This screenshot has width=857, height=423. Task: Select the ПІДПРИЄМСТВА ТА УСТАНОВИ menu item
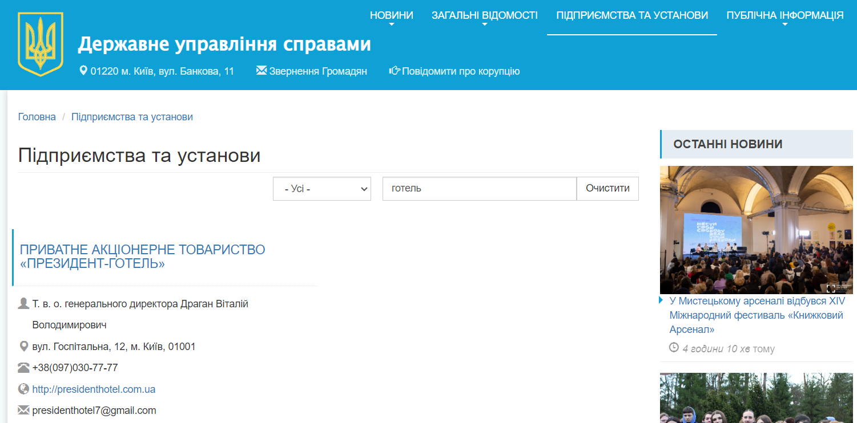[632, 15]
